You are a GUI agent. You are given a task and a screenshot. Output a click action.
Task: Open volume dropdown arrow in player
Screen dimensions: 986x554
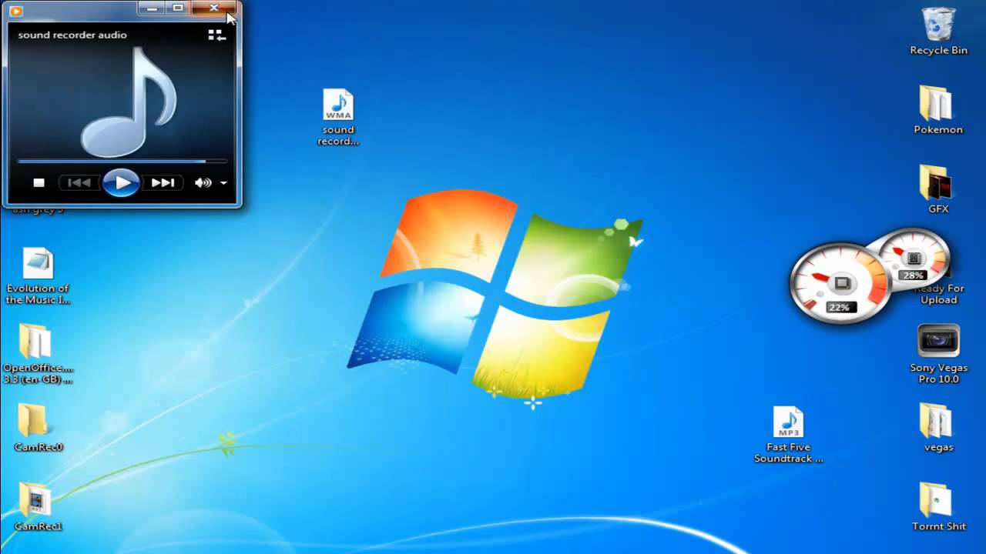pyautogui.click(x=223, y=183)
